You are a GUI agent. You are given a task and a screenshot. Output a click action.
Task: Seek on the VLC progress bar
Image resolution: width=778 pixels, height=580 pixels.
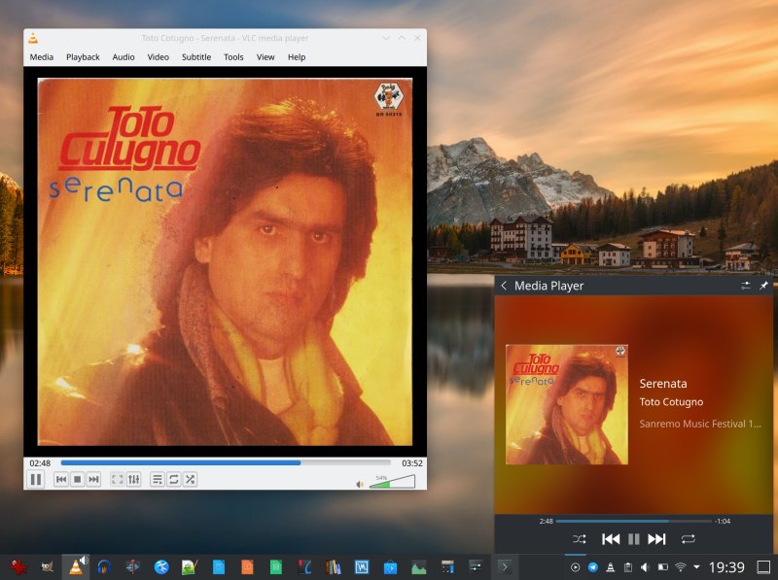point(226,462)
